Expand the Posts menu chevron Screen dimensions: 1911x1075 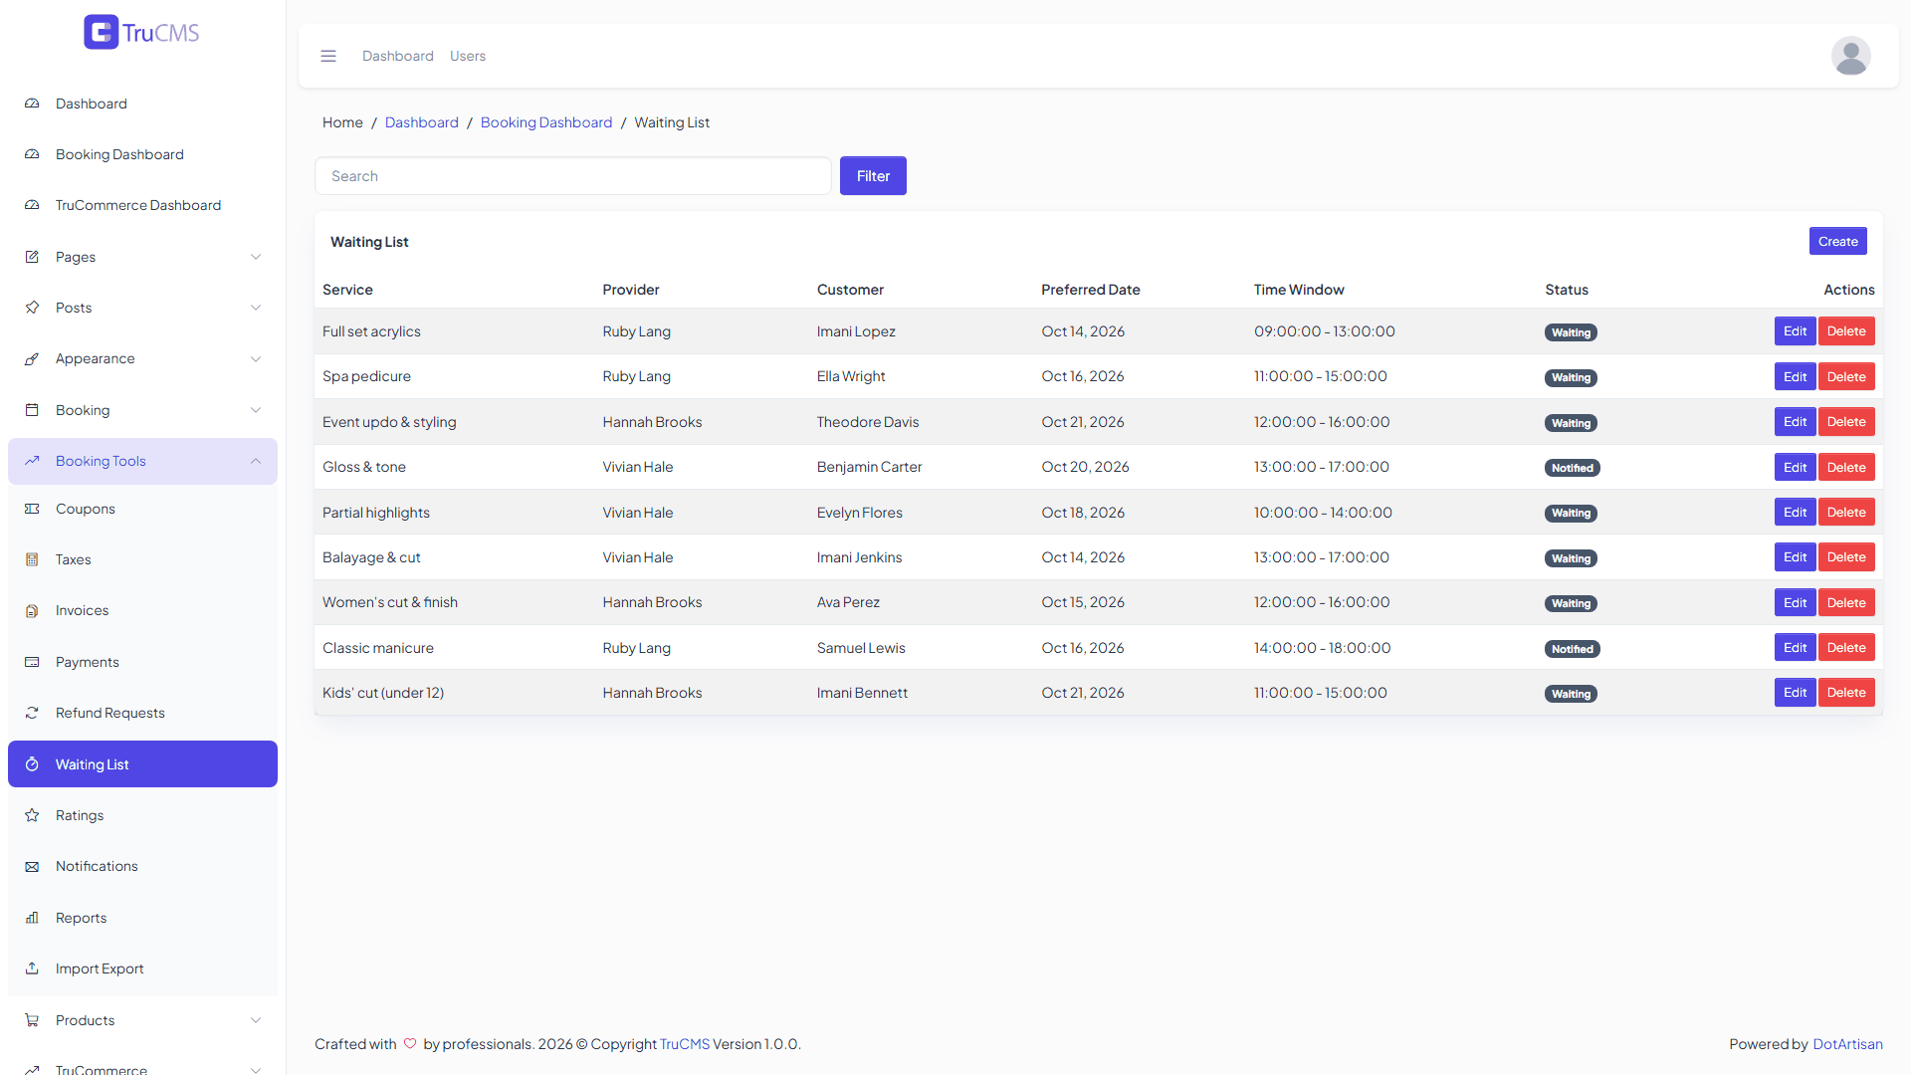[x=256, y=308]
